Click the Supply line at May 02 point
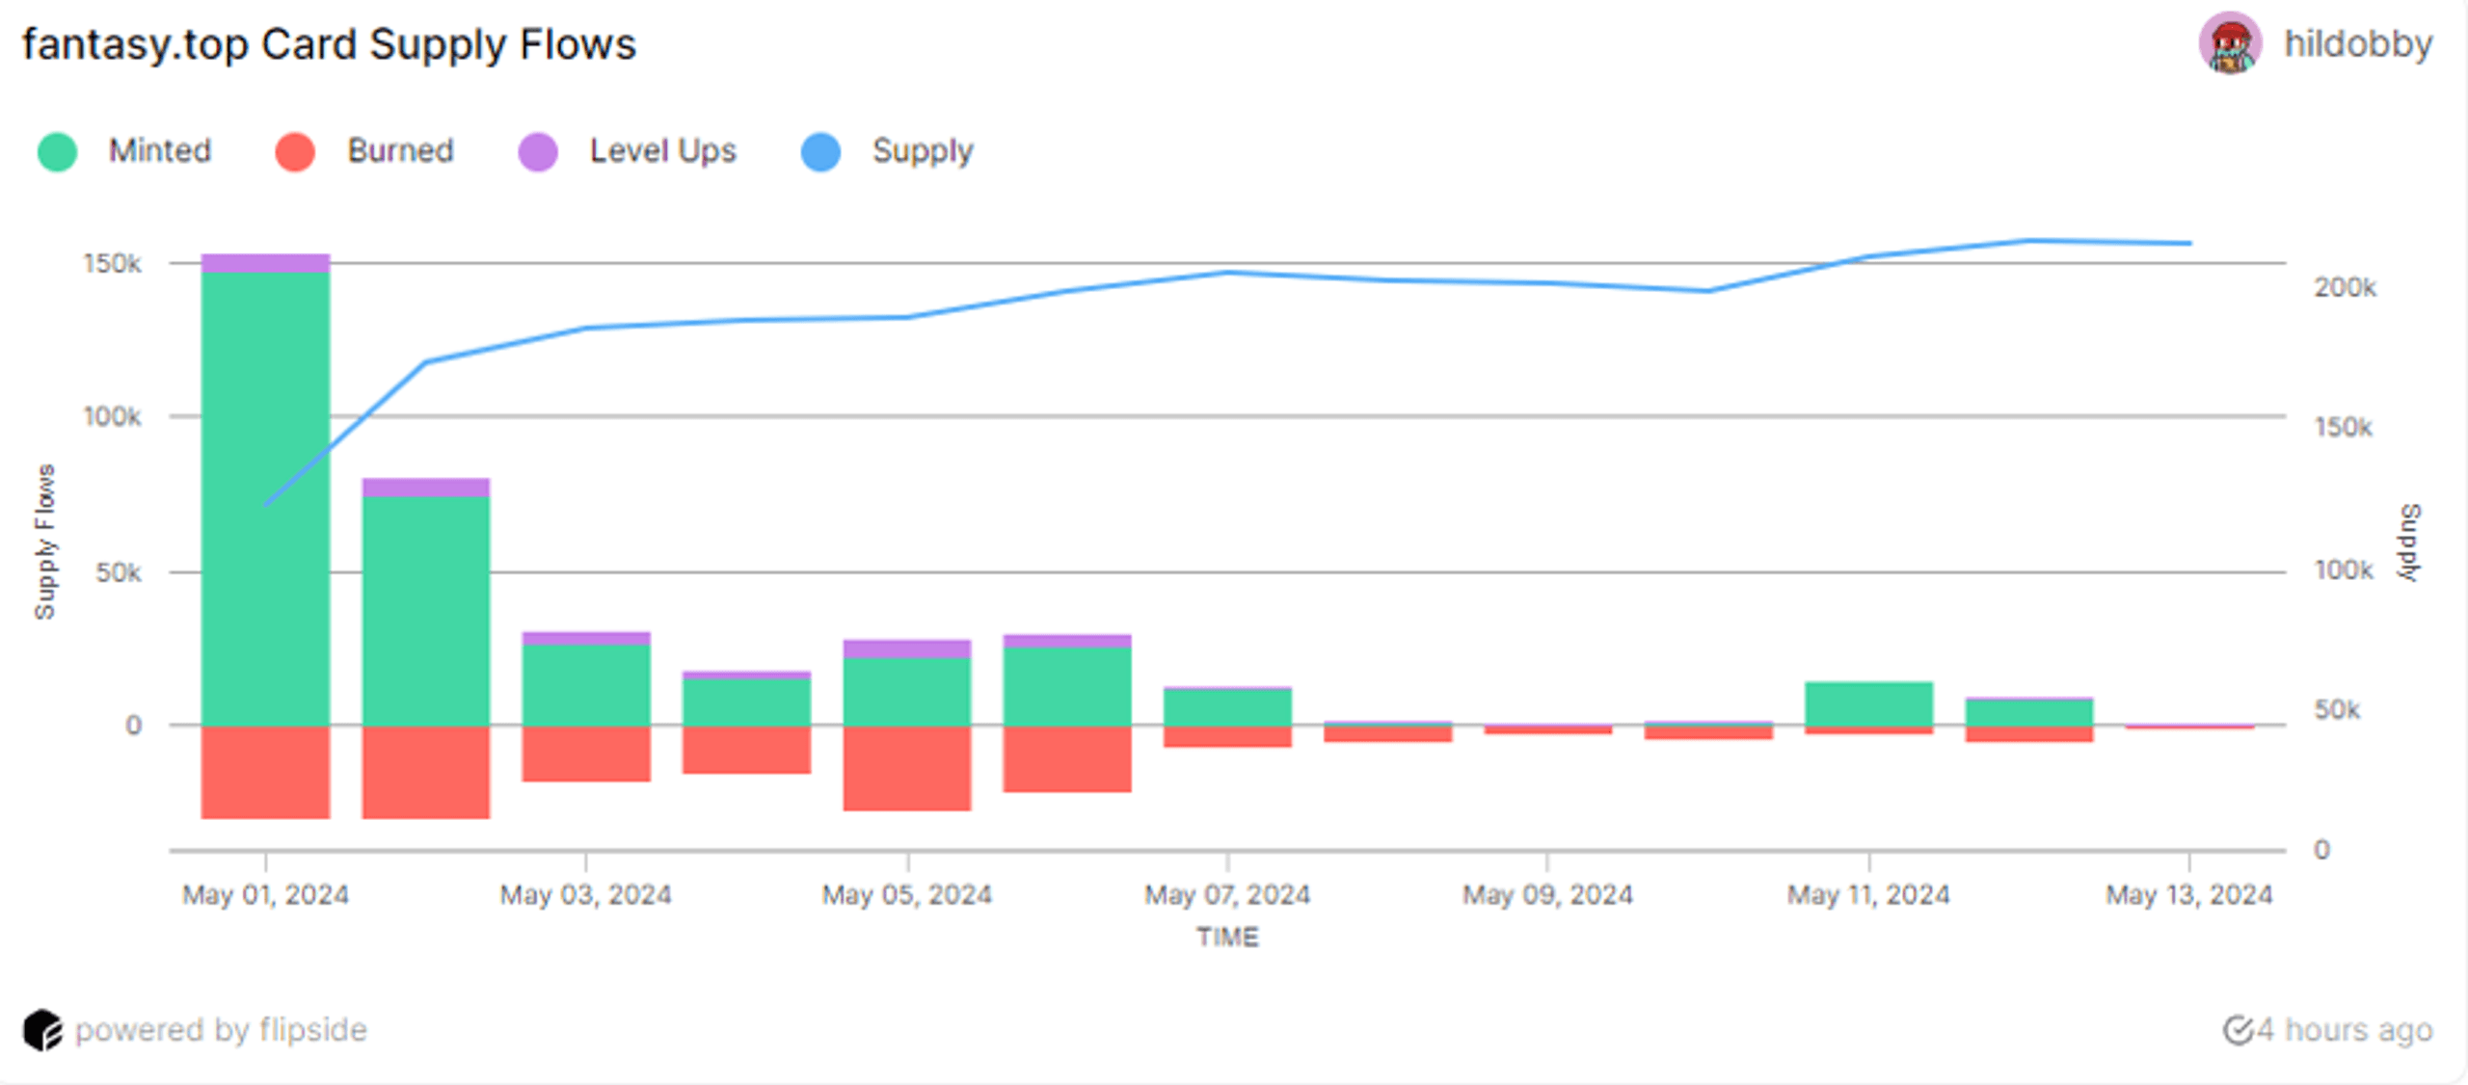This screenshot has width=2468, height=1085. (x=426, y=362)
